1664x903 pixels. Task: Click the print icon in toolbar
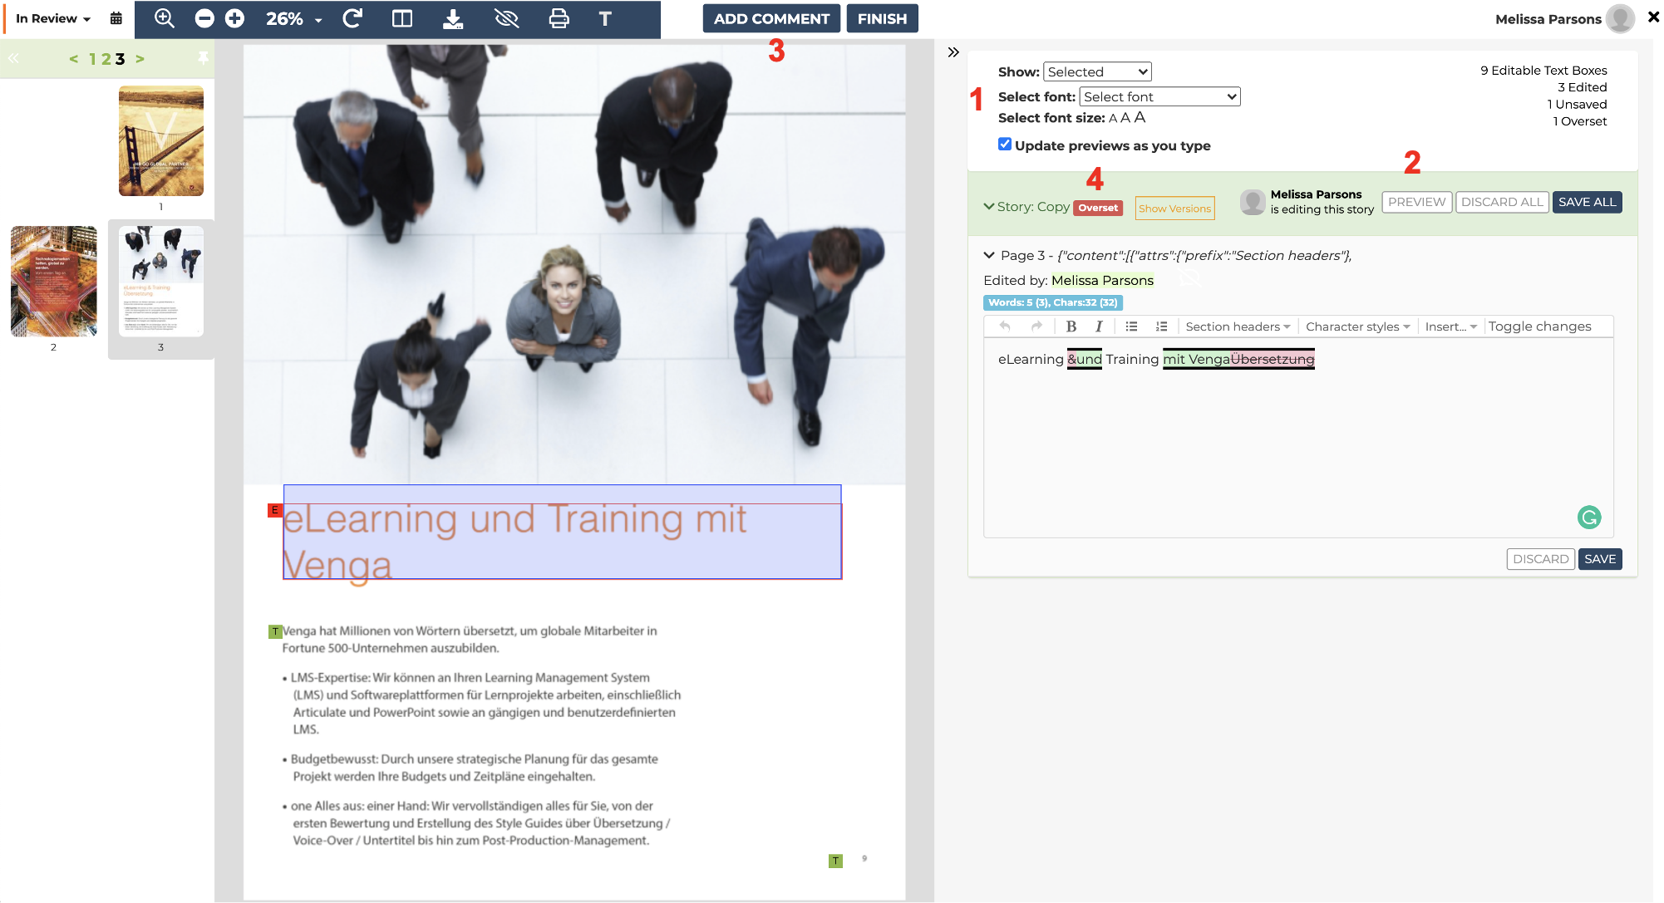(x=559, y=18)
